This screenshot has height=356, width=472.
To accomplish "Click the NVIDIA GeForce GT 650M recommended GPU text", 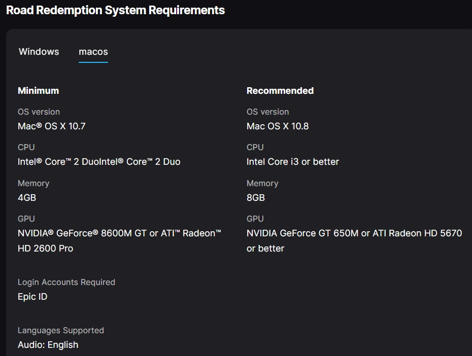I will coord(354,240).
